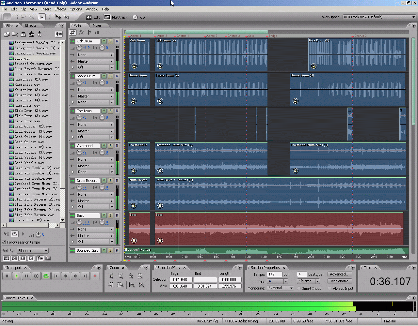The height and width of the screenshot is (326, 418).
Task: Open Overhead output Master menu
Action: pos(95,166)
